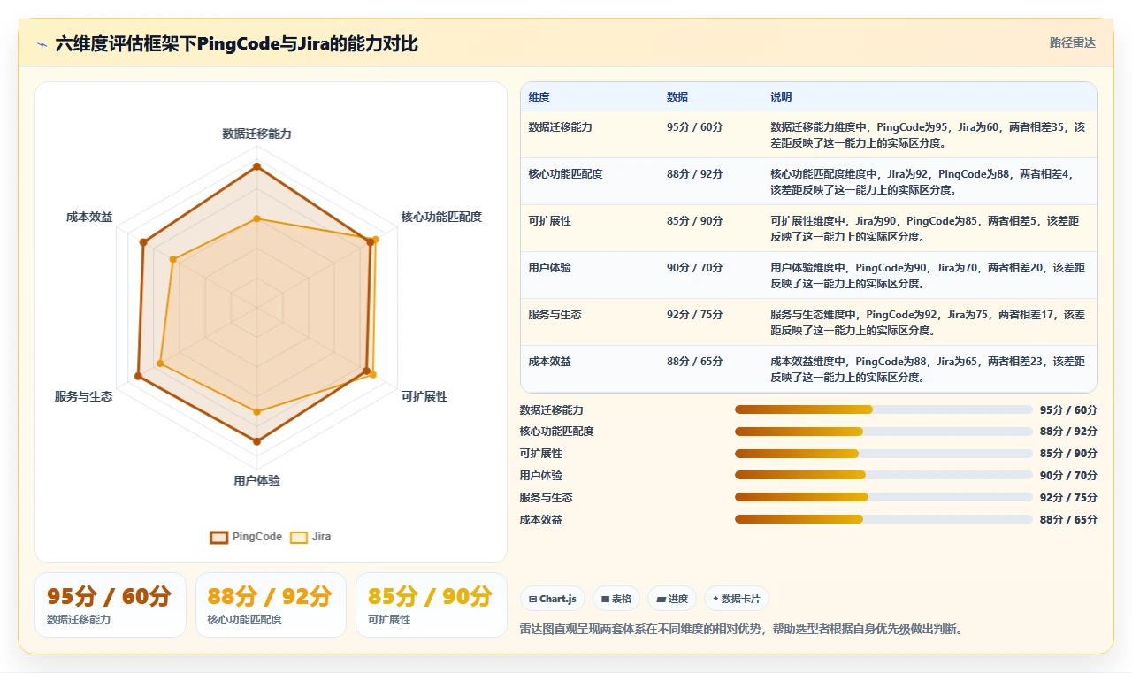Click description text for 成本效益 row
Viewport: 1132px width, 673px height.
pos(928,369)
